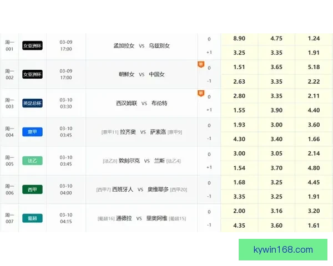Click the orange 单 badge on 西汉姆联 vs 布伦特
The image size is (333, 266).
pyautogui.click(x=201, y=93)
